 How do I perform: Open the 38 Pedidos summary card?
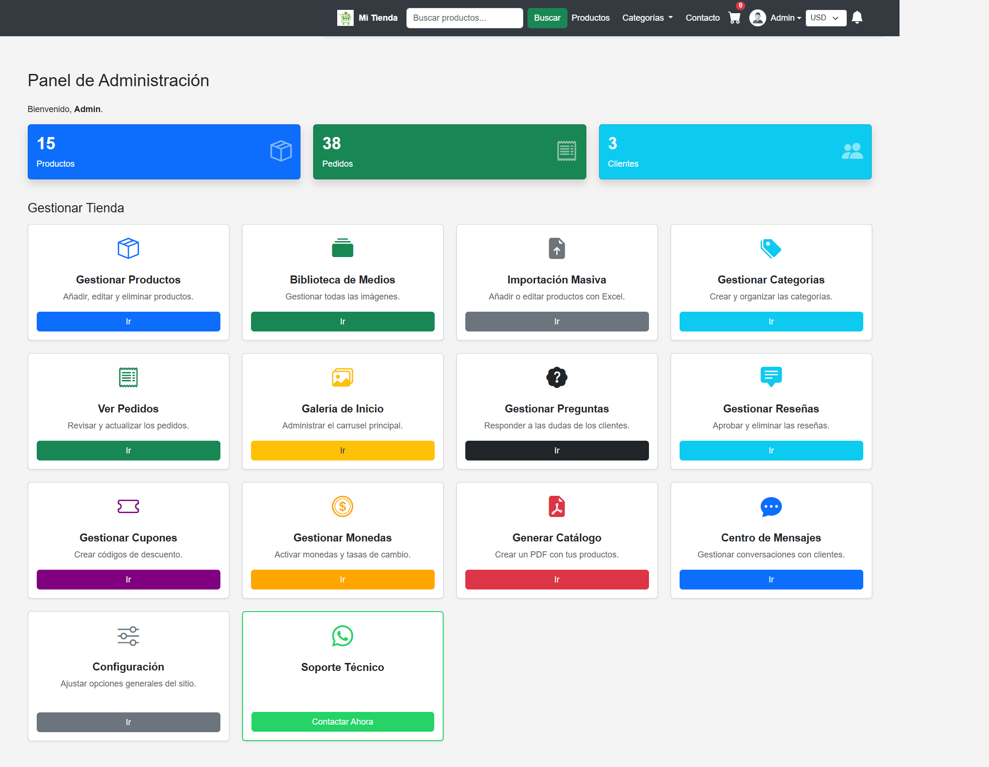[x=449, y=152]
